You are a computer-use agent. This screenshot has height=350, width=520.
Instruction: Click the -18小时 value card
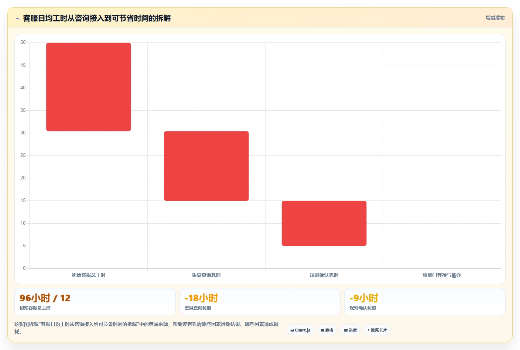pos(260,302)
